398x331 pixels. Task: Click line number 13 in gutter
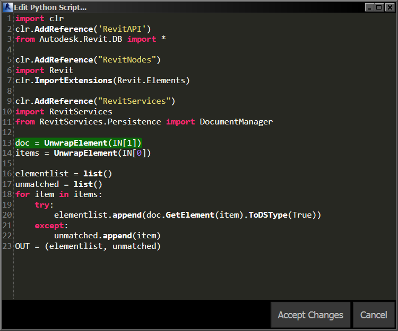point(7,143)
